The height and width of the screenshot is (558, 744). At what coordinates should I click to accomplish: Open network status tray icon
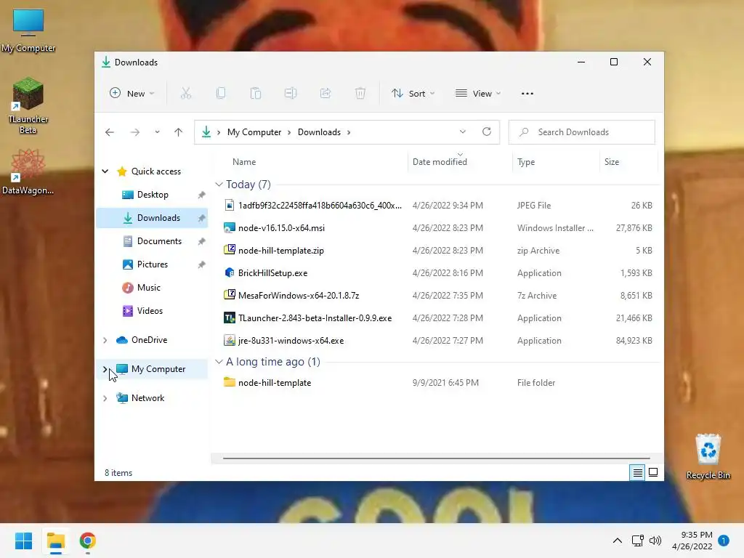(x=637, y=541)
